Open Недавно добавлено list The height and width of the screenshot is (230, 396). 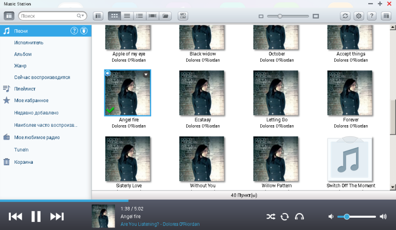pyautogui.click(x=36, y=113)
